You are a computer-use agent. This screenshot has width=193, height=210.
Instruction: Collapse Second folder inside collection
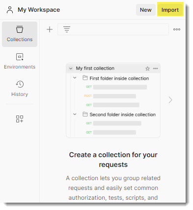point(75,114)
